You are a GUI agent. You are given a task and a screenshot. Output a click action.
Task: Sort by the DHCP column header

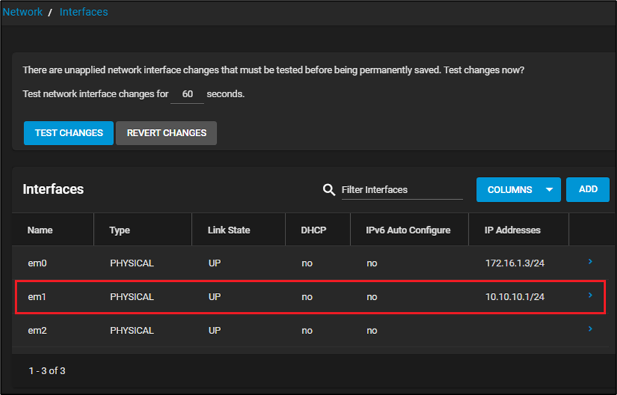tap(313, 230)
